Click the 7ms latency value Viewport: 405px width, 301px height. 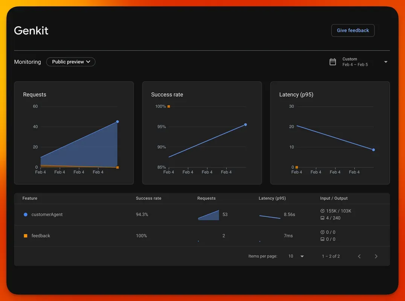point(288,236)
